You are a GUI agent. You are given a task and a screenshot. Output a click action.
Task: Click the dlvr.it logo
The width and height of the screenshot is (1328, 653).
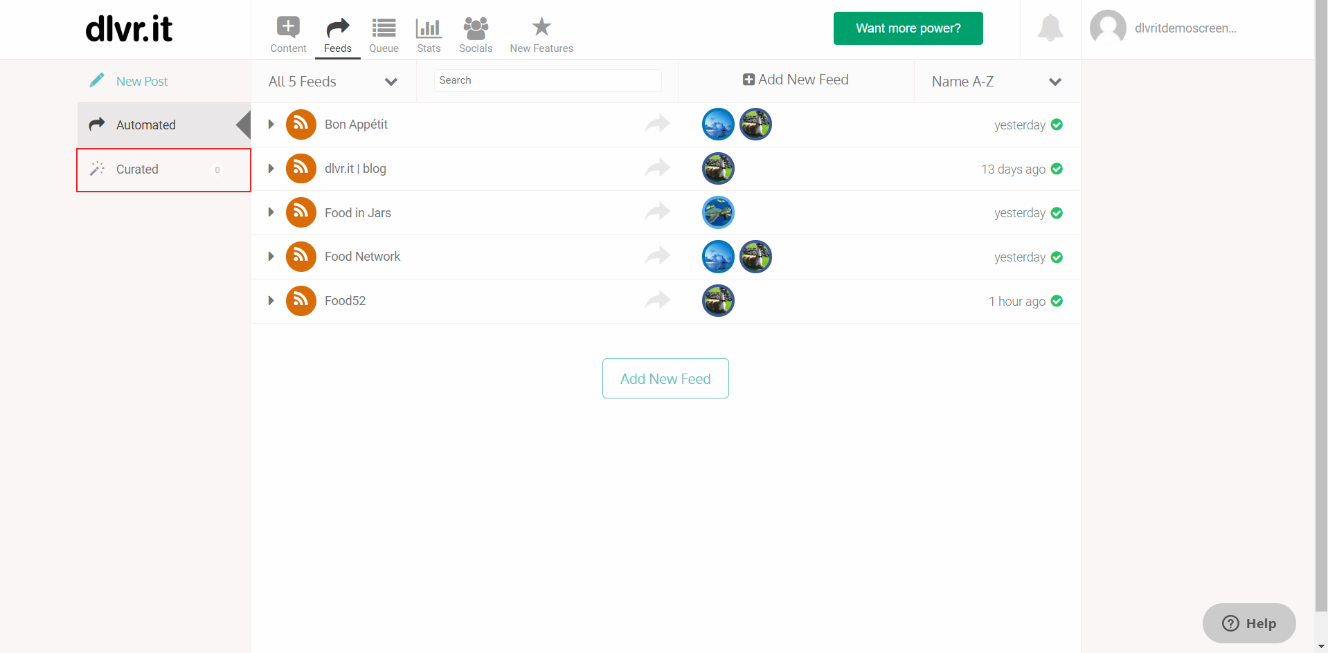[x=129, y=29]
